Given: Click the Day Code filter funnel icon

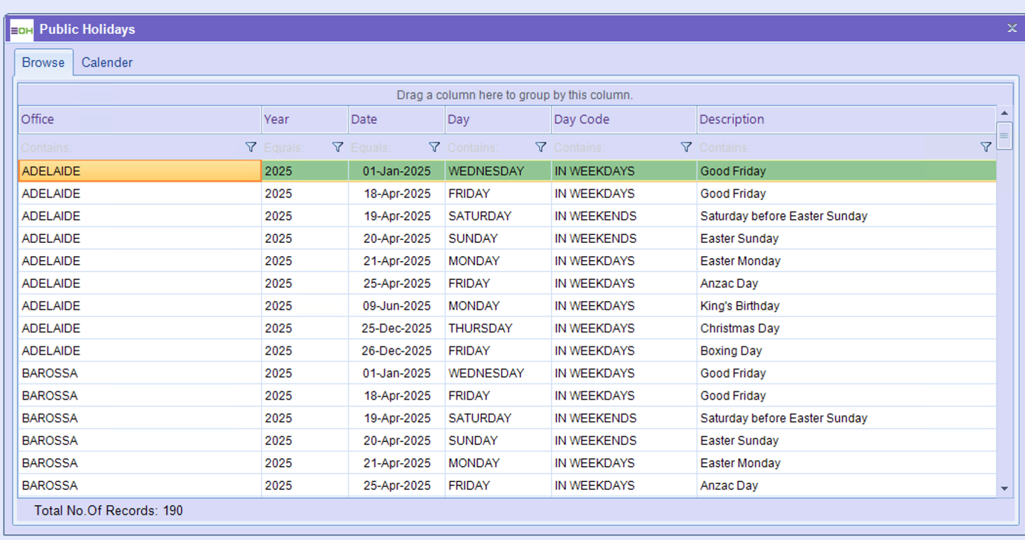Looking at the screenshot, I should pos(686,147).
